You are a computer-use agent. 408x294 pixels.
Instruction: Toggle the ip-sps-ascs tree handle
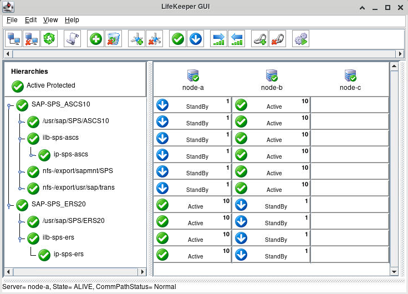coord(31,155)
